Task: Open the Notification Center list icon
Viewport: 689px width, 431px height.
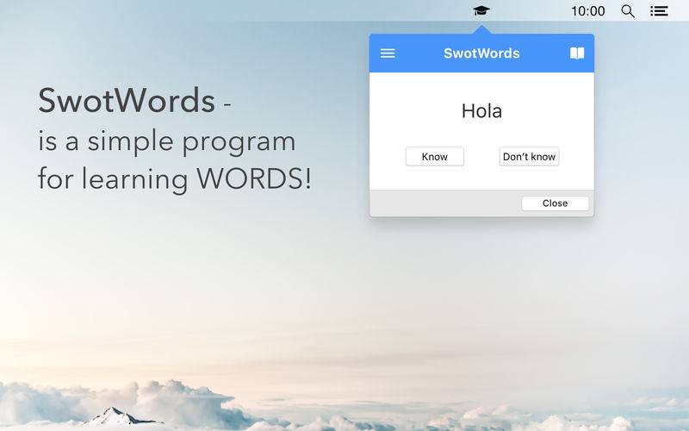Action: 659,11
